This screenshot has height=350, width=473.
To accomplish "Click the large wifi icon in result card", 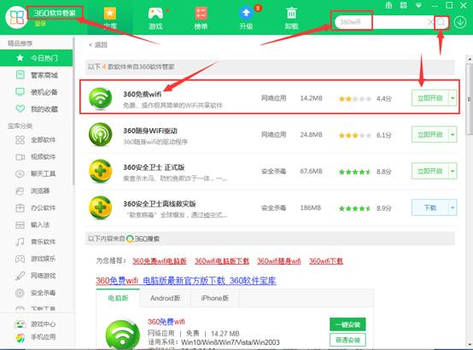I will click(x=122, y=335).
